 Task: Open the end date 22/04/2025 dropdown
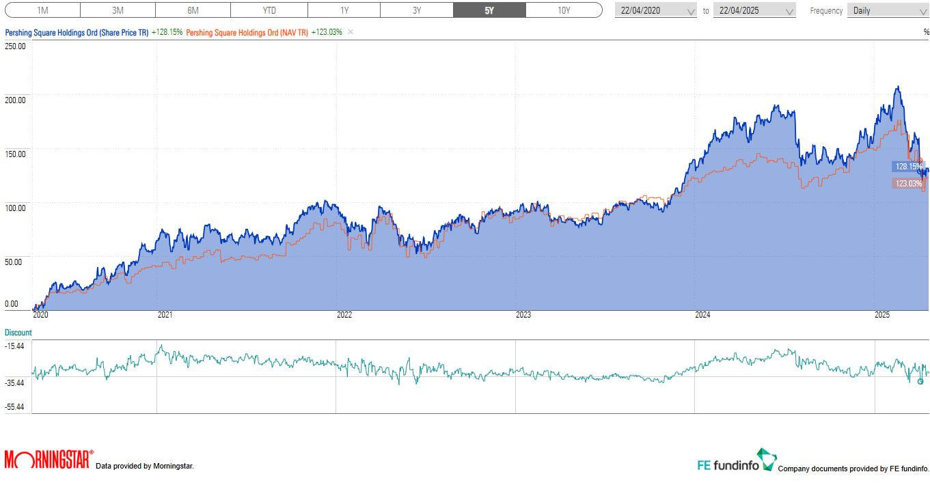[x=754, y=10]
